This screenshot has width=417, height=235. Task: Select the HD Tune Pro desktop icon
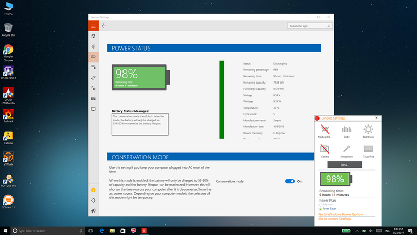coord(8,180)
